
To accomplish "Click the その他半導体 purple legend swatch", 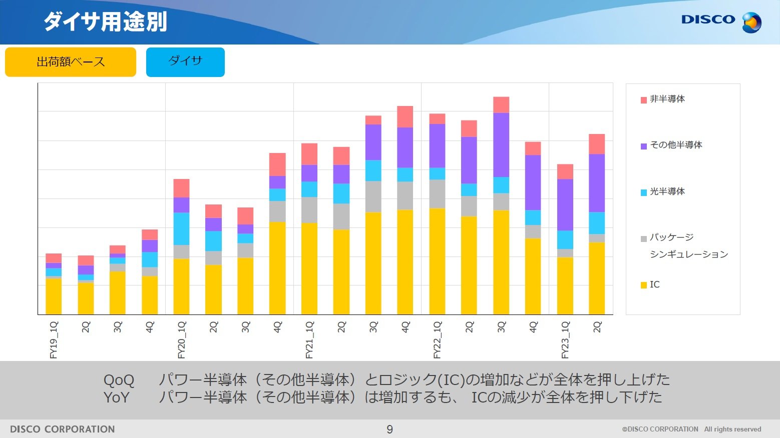I will pyautogui.click(x=644, y=146).
